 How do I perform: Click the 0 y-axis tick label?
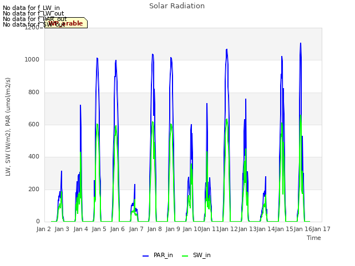click(x=38, y=222)
